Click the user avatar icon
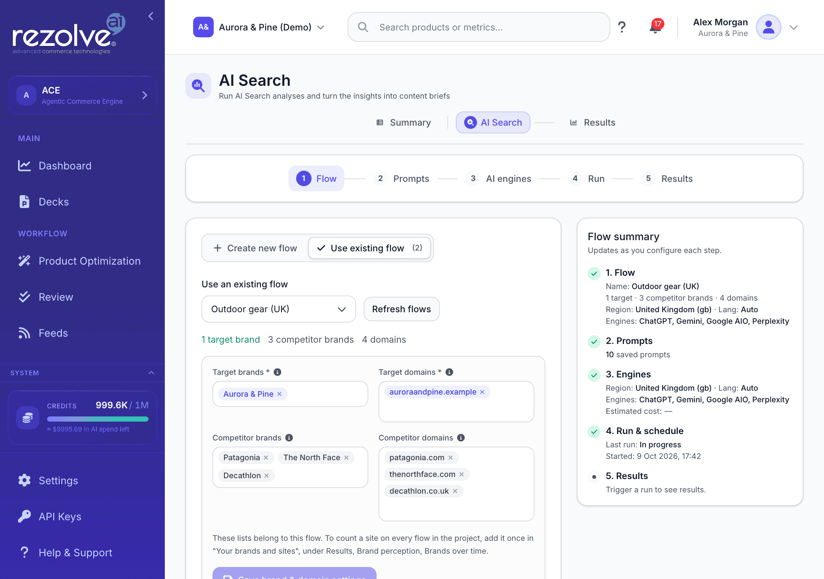The image size is (824, 579). (x=768, y=27)
